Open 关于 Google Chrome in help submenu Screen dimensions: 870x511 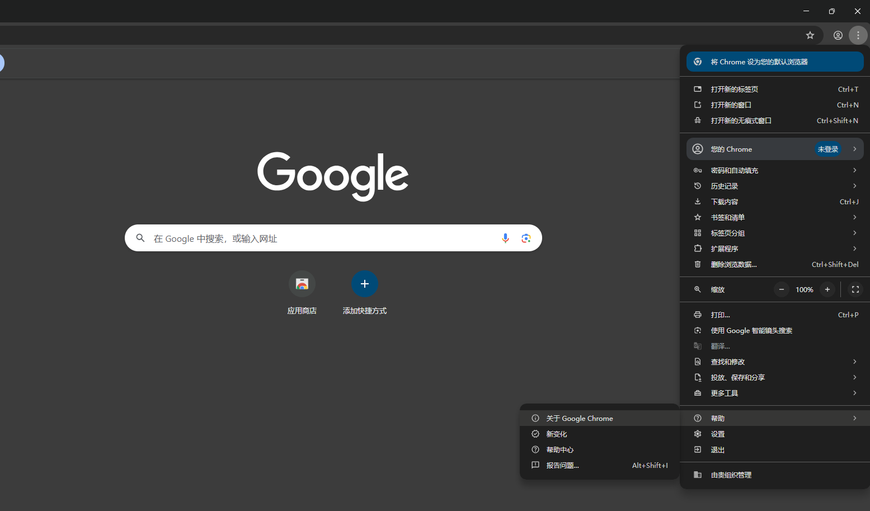599,418
